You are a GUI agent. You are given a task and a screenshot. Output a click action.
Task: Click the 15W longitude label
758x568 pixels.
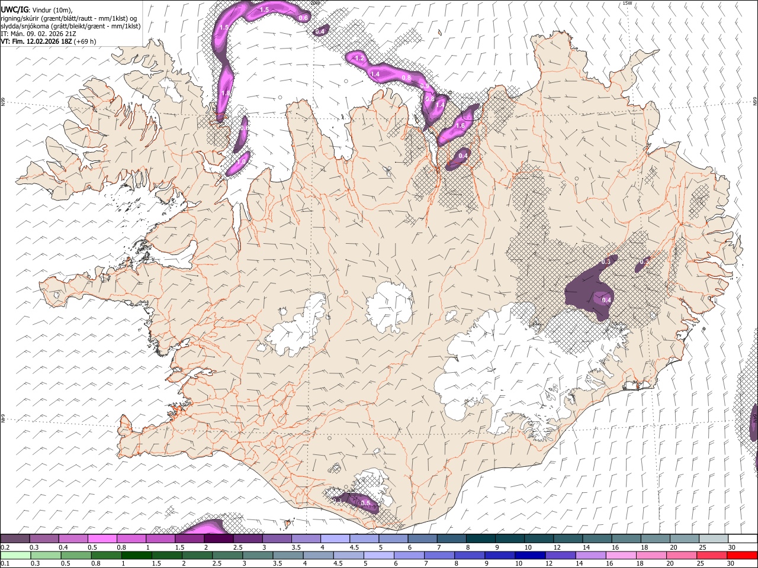(628, 3)
